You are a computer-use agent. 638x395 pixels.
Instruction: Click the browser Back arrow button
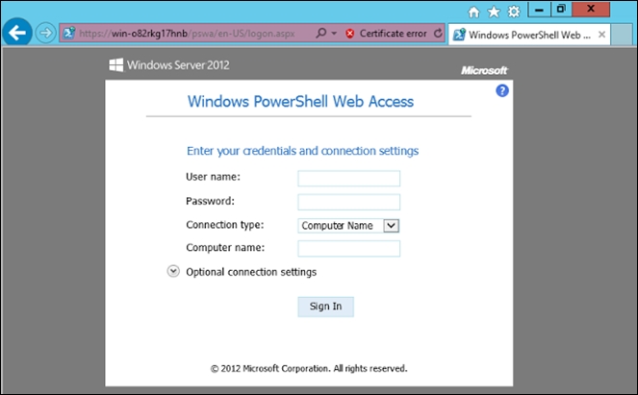coord(17,33)
